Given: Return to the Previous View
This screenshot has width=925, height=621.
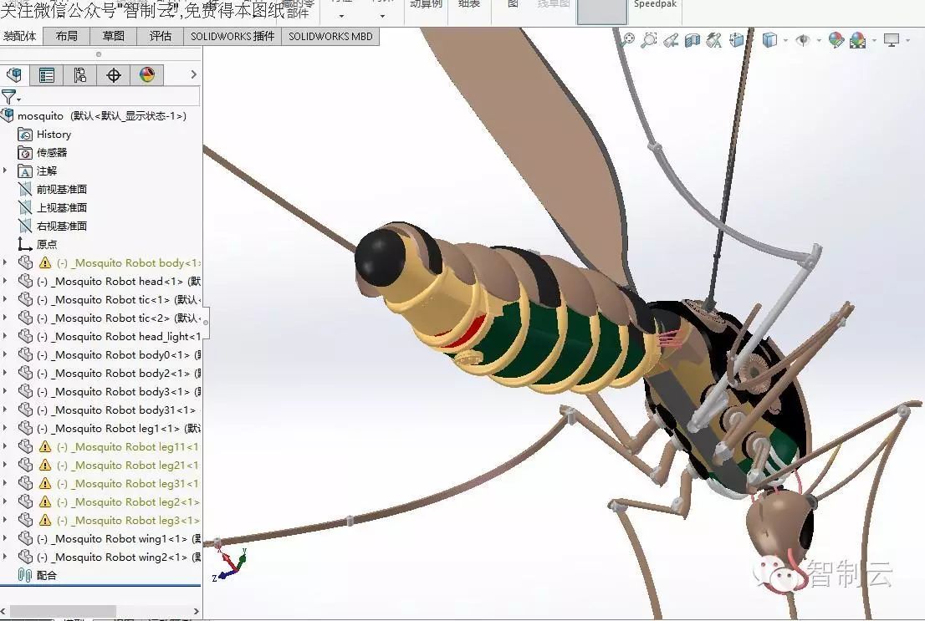Looking at the screenshot, I should (671, 39).
